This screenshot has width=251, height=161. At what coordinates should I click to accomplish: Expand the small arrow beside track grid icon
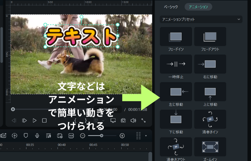coord(146,136)
